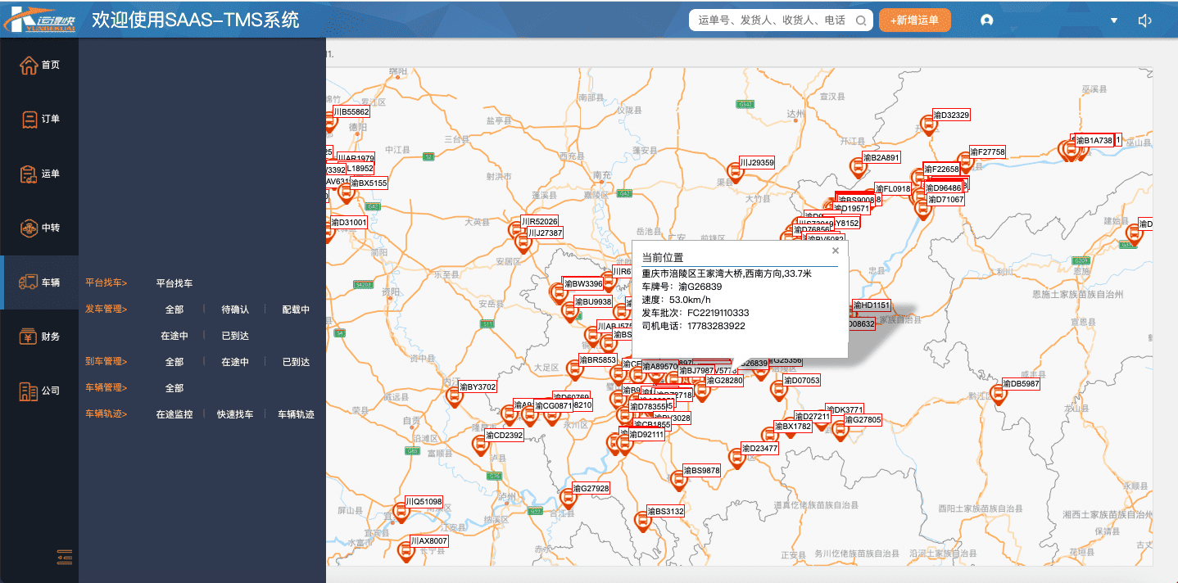
Task: Select 在途监控 under 车辆轨迹
Action: (x=174, y=414)
